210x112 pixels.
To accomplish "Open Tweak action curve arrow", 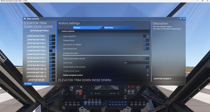I will [147, 71].
